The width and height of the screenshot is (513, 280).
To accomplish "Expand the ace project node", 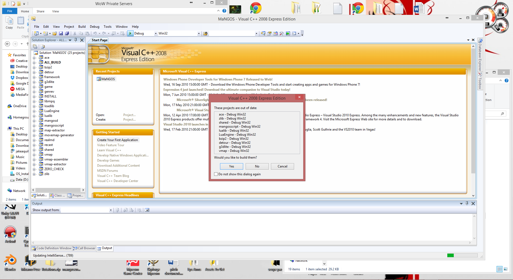I will [x=34, y=58].
